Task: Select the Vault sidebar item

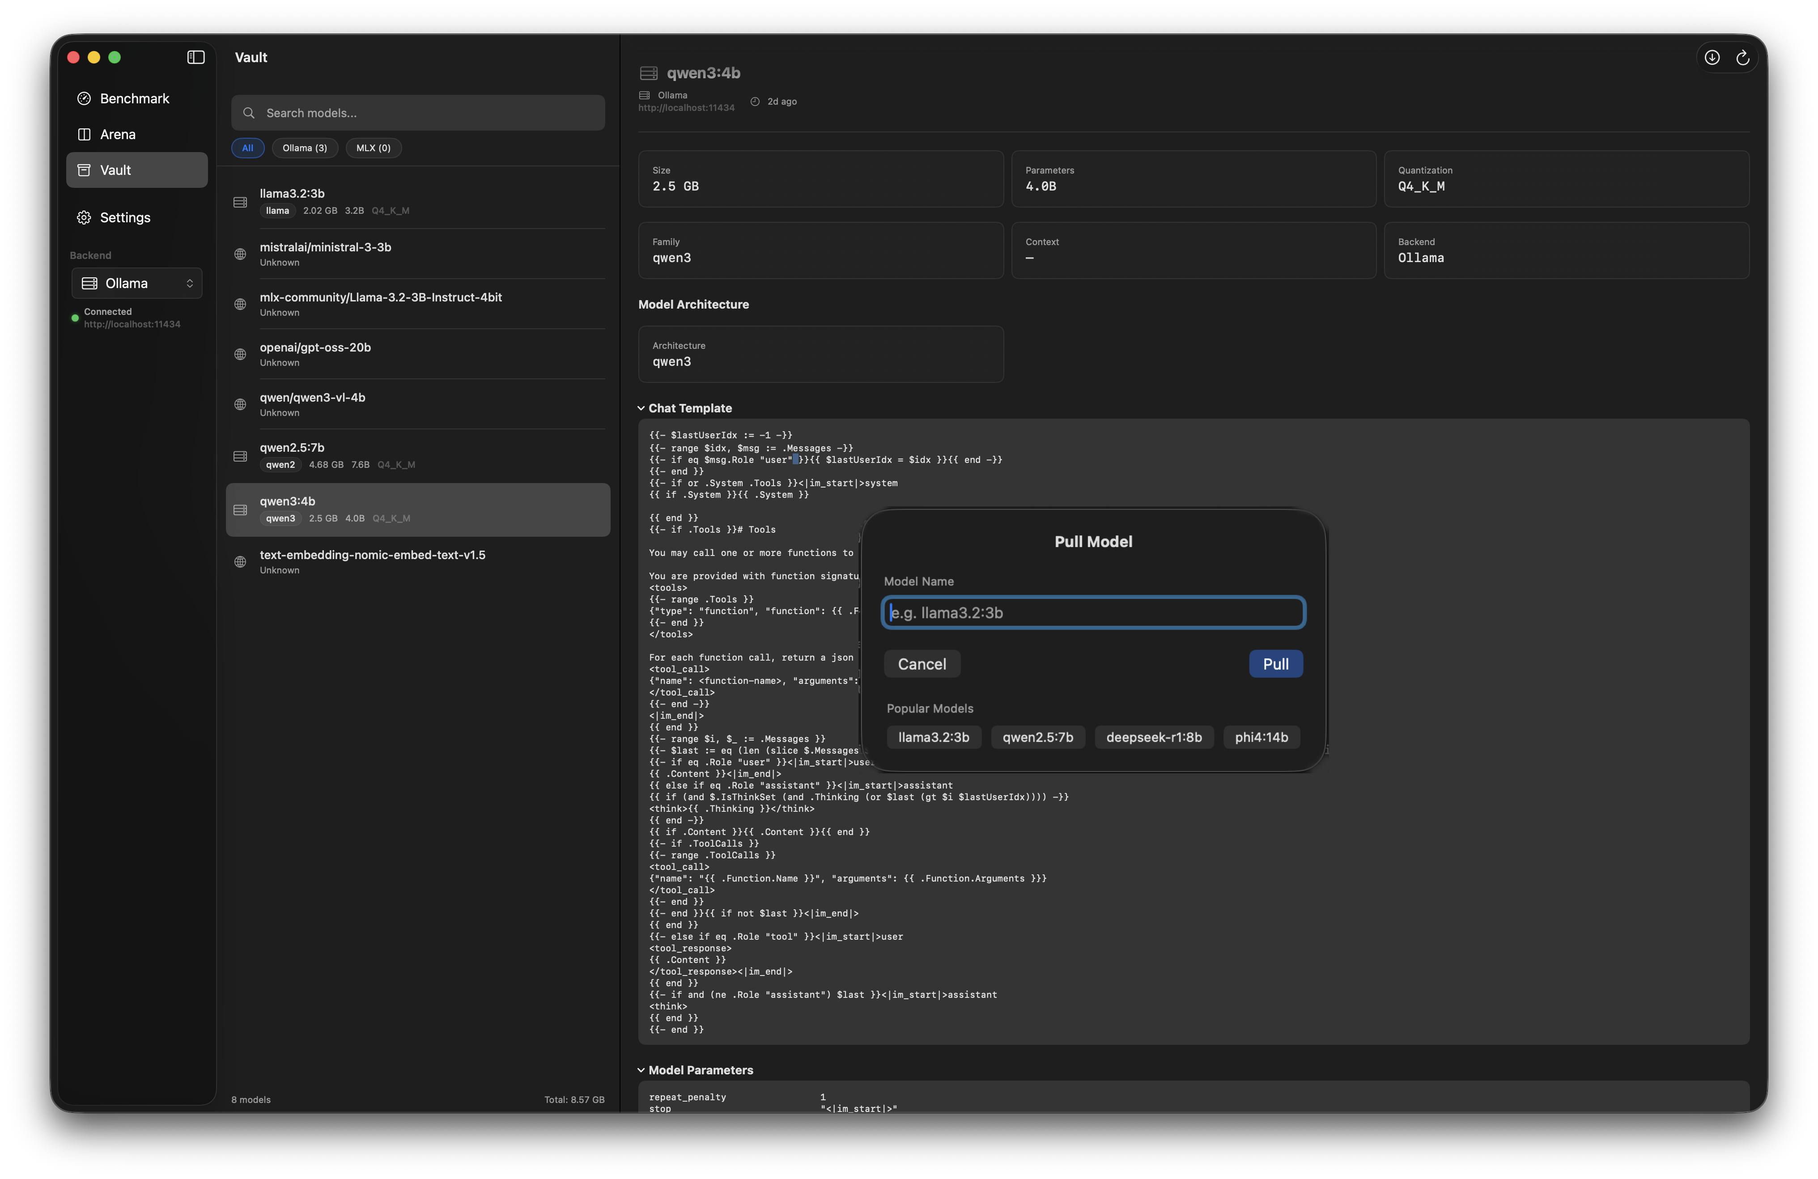Action: [x=136, y=170]
